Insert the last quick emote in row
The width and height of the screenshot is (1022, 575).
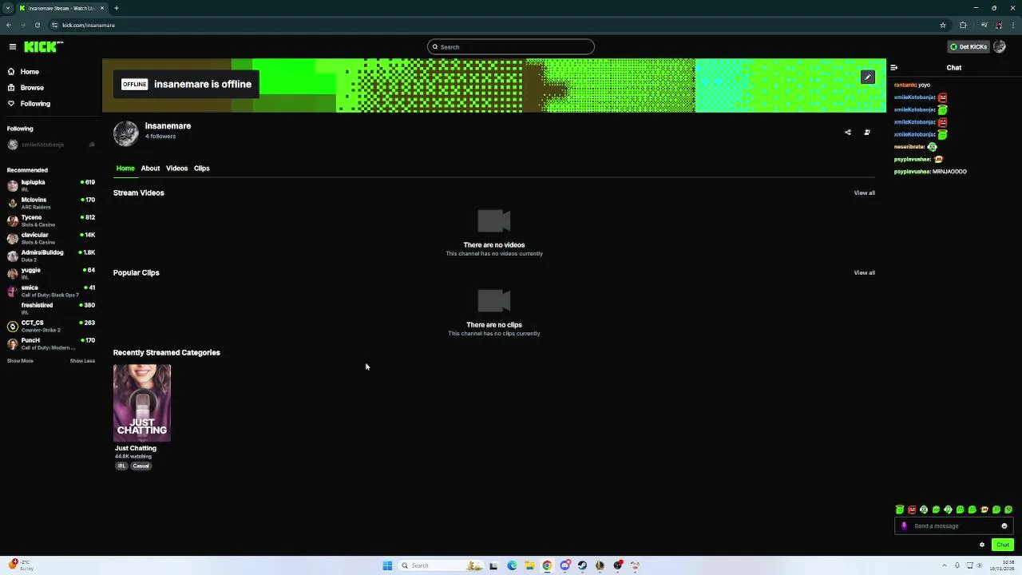pyautogui.click(x=1008, y=510)
